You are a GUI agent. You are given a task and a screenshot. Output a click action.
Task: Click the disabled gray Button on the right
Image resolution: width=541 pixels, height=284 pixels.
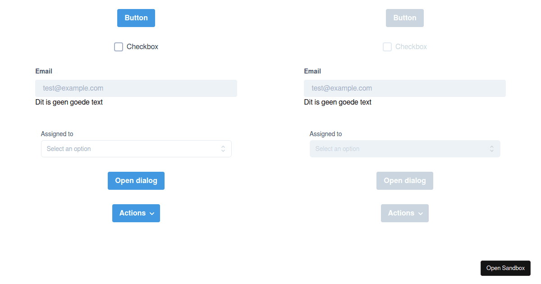pos(404,18)
